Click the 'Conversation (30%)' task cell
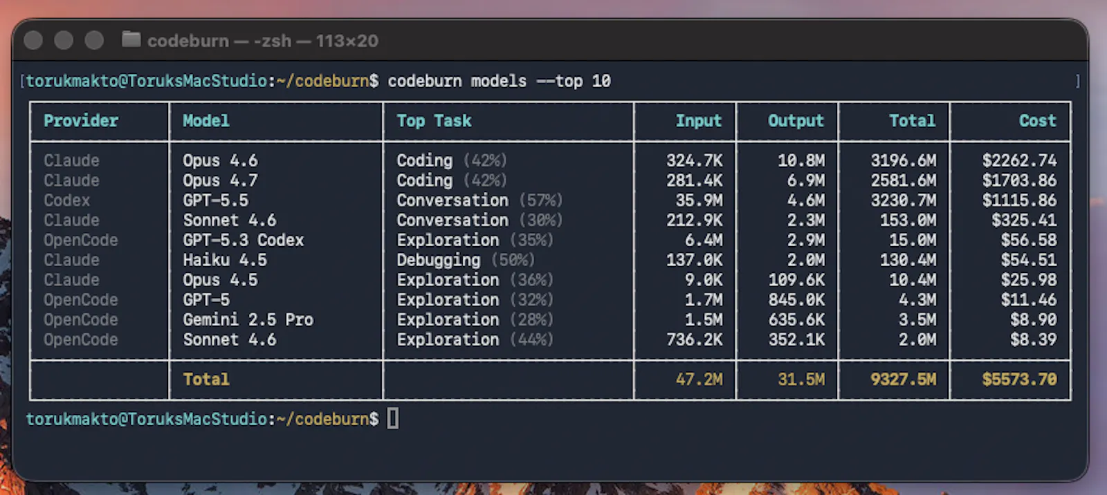This screenshot has height=495, width=1107. [479, 221]
